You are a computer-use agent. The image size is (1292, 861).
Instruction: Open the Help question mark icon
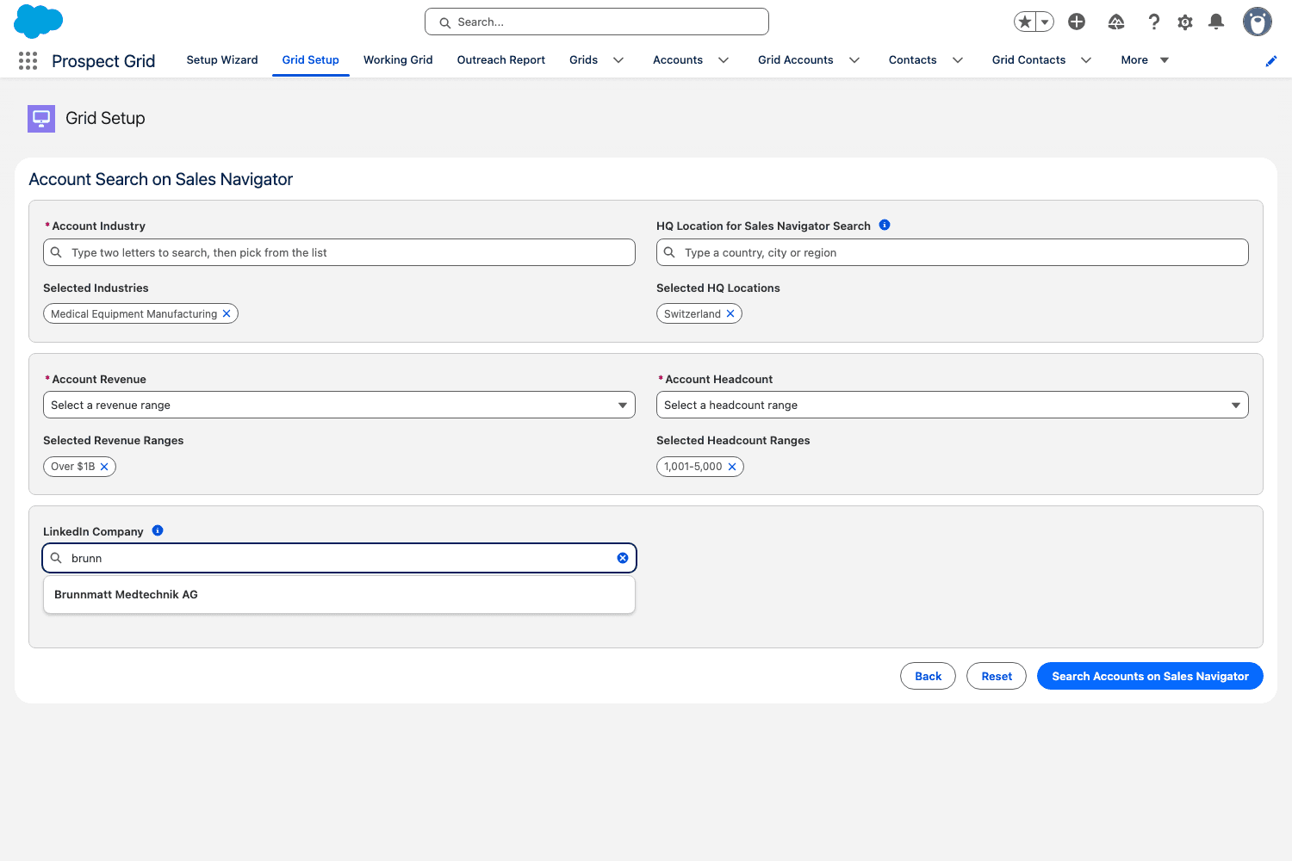click(1154, 22)
